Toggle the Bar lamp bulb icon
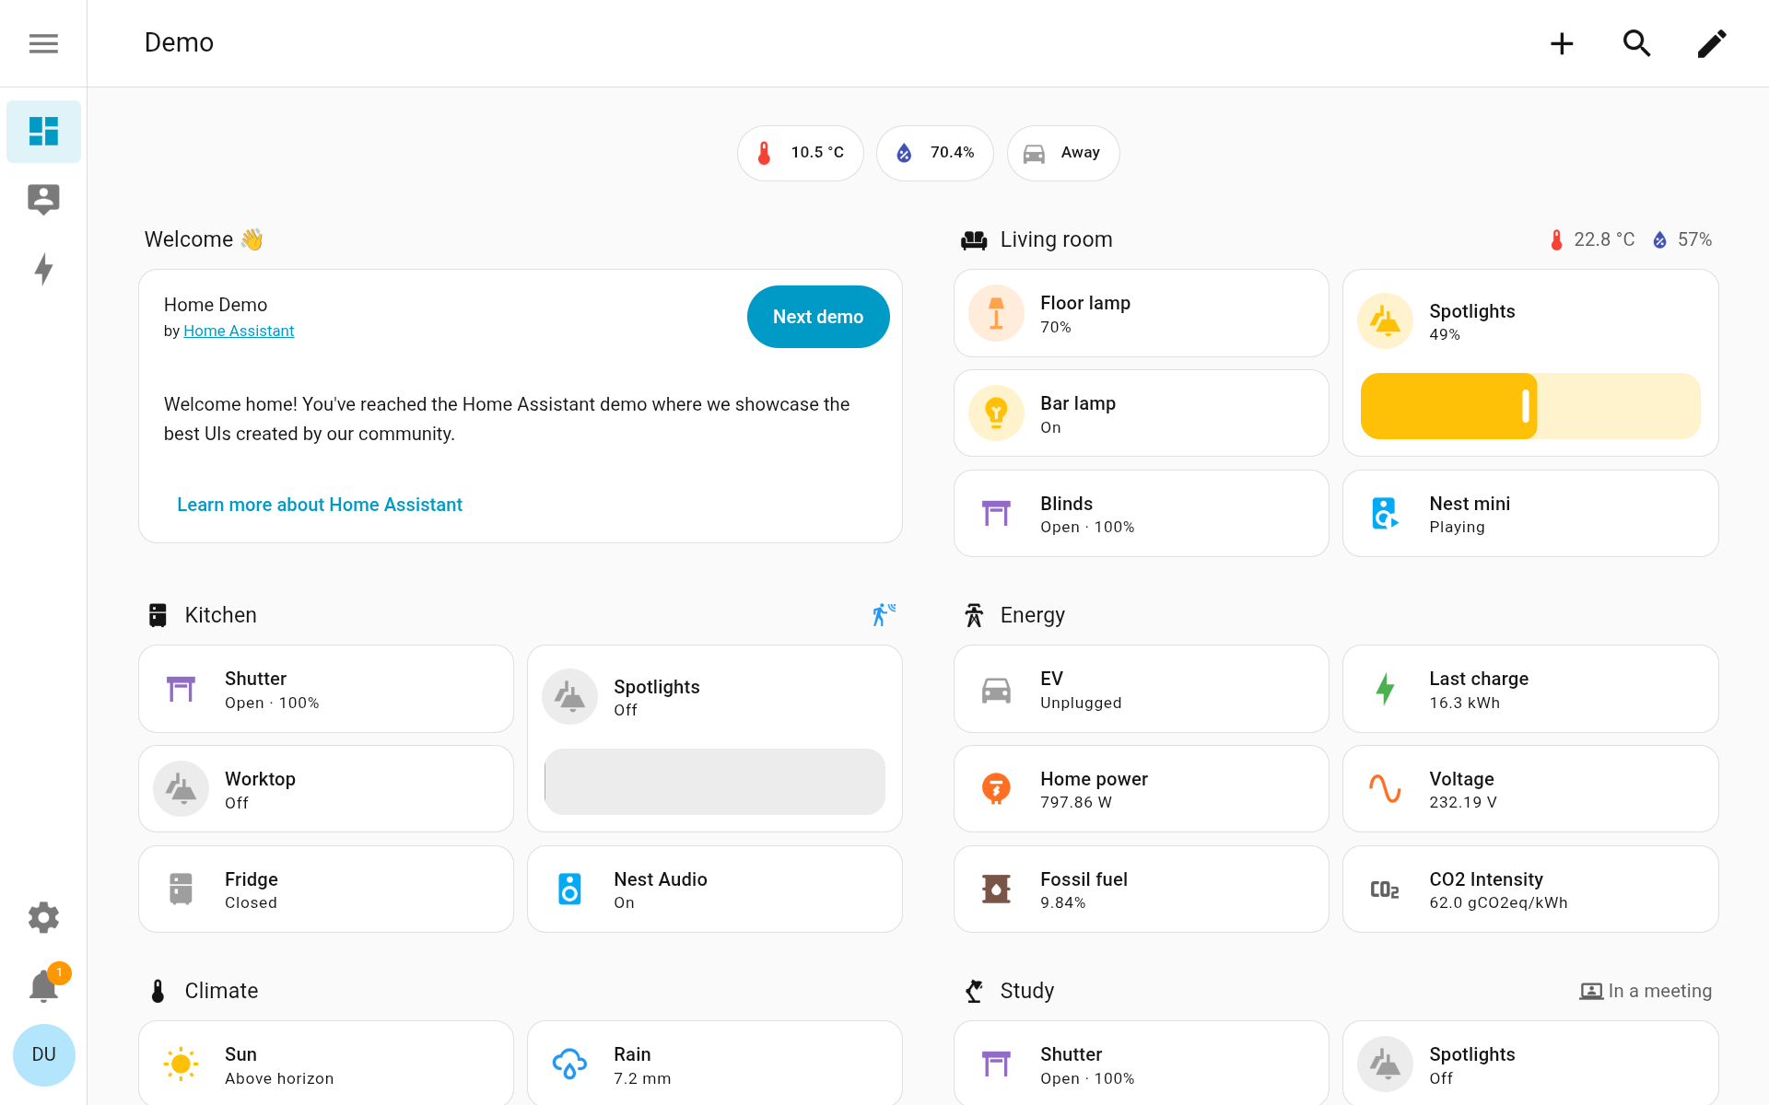The width and height of the screenshot is (1769, 1105). click(x=996, y=413)
